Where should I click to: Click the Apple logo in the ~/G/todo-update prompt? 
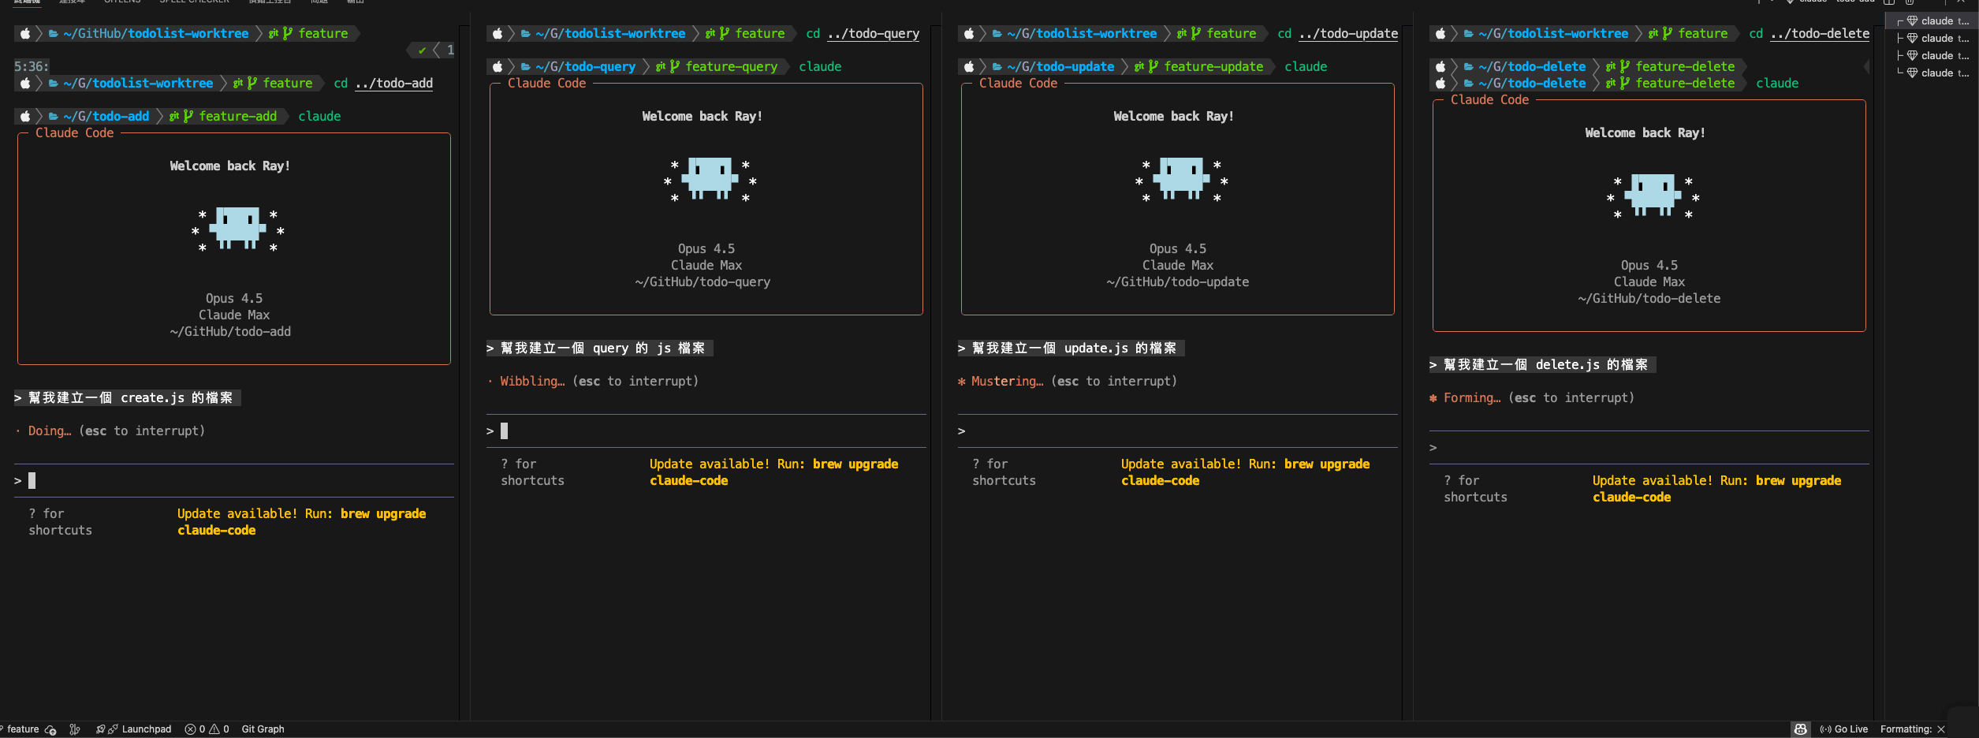(968, 66)
